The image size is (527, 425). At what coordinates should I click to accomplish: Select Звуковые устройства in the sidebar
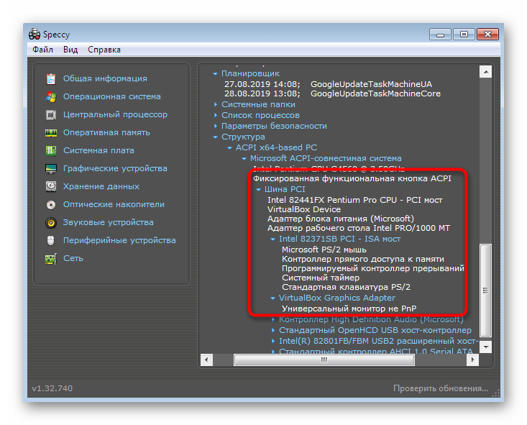click(x=109, y=223)
